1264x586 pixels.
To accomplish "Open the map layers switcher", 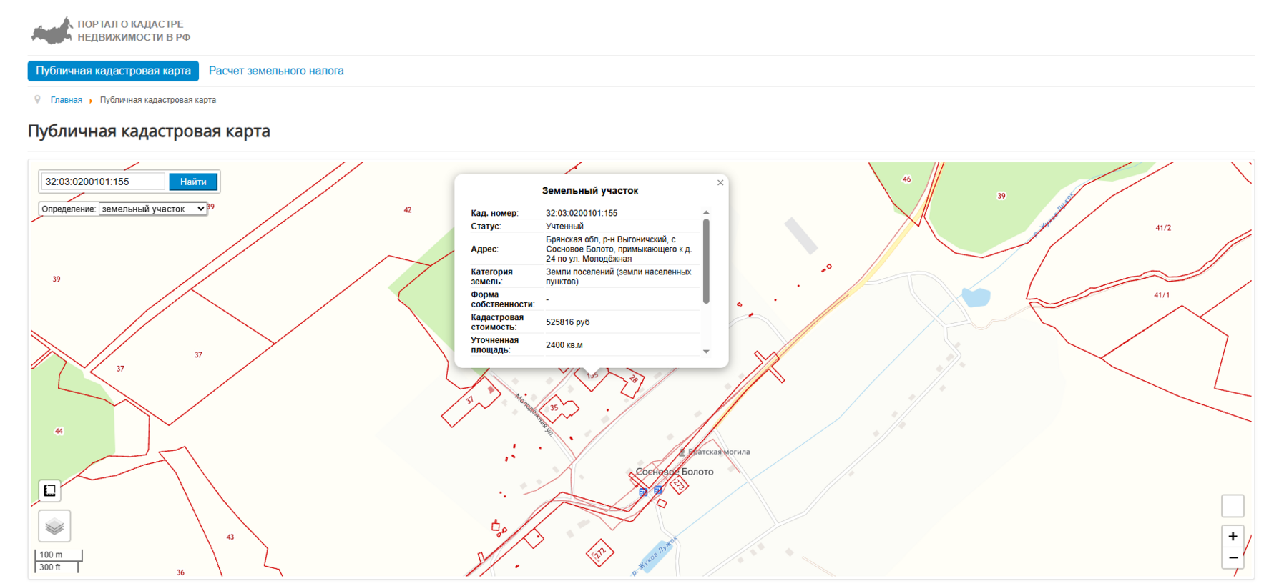I will [x=54, y=527].
